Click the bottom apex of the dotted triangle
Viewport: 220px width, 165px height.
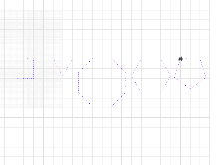click(63, 76)
